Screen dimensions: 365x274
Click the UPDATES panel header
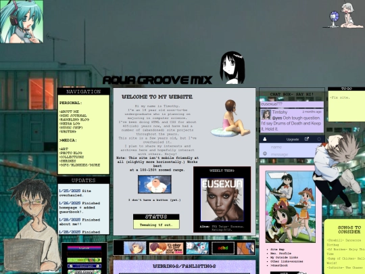84,181
